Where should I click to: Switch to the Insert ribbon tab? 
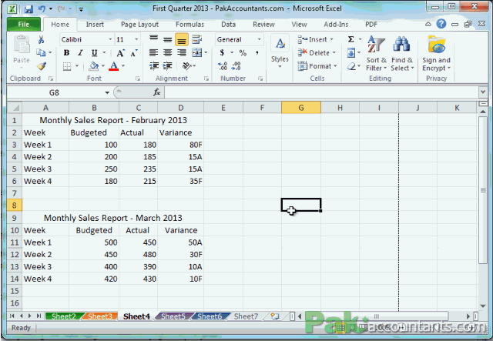click(95, 25)
